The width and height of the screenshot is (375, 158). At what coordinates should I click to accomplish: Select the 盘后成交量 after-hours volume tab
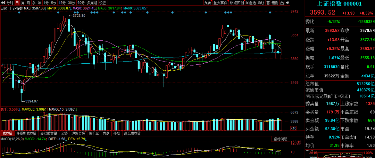[133, 134]
